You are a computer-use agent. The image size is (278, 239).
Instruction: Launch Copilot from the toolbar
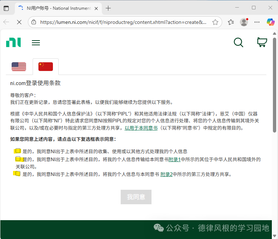click(x=270, y=22)
